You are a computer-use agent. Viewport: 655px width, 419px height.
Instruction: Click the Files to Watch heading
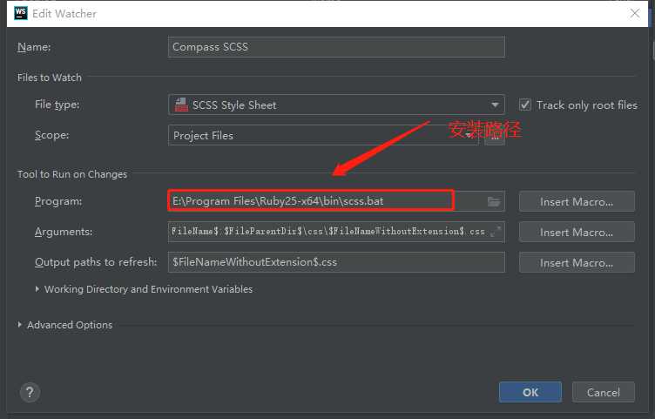(x=50, y=78)
